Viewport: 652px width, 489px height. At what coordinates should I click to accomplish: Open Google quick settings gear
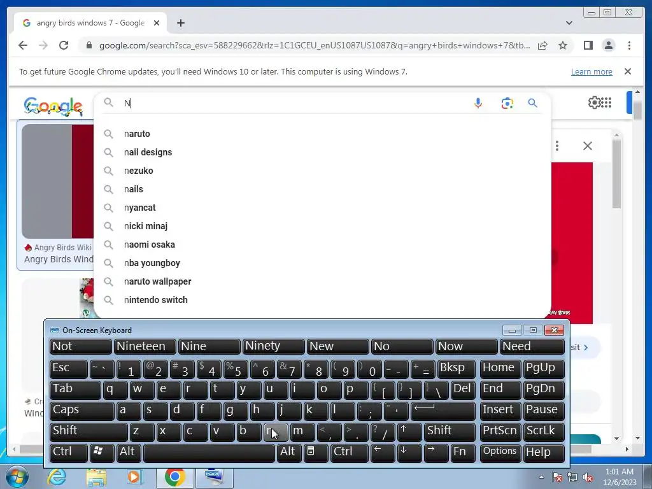[594, 103]
